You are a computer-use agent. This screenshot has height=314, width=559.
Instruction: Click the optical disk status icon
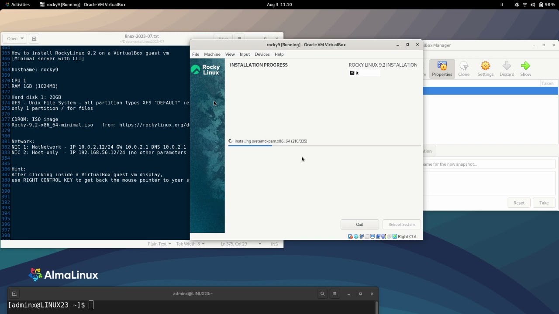356,236
